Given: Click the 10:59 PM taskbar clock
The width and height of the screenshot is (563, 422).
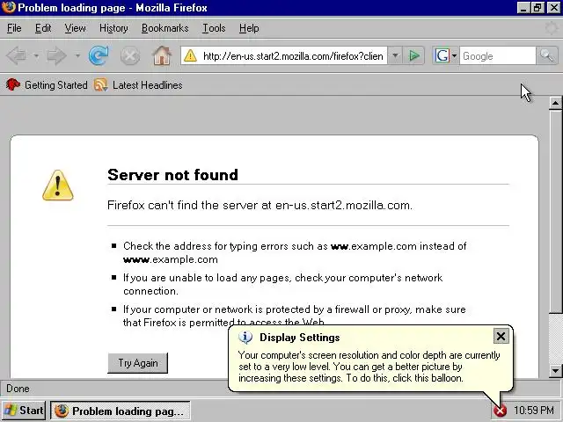Looking at the screenshot, I should pos(533,411).
